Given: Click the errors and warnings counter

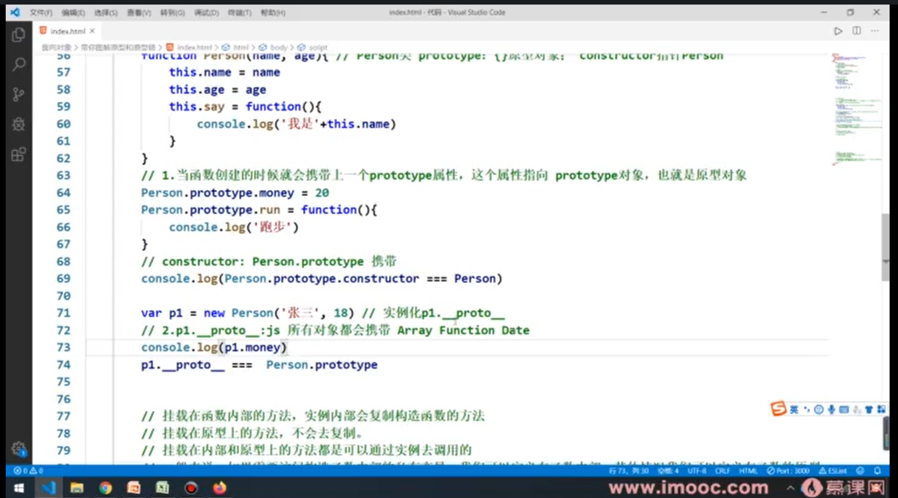Looking at the screenshot, I should pos(28,471).
